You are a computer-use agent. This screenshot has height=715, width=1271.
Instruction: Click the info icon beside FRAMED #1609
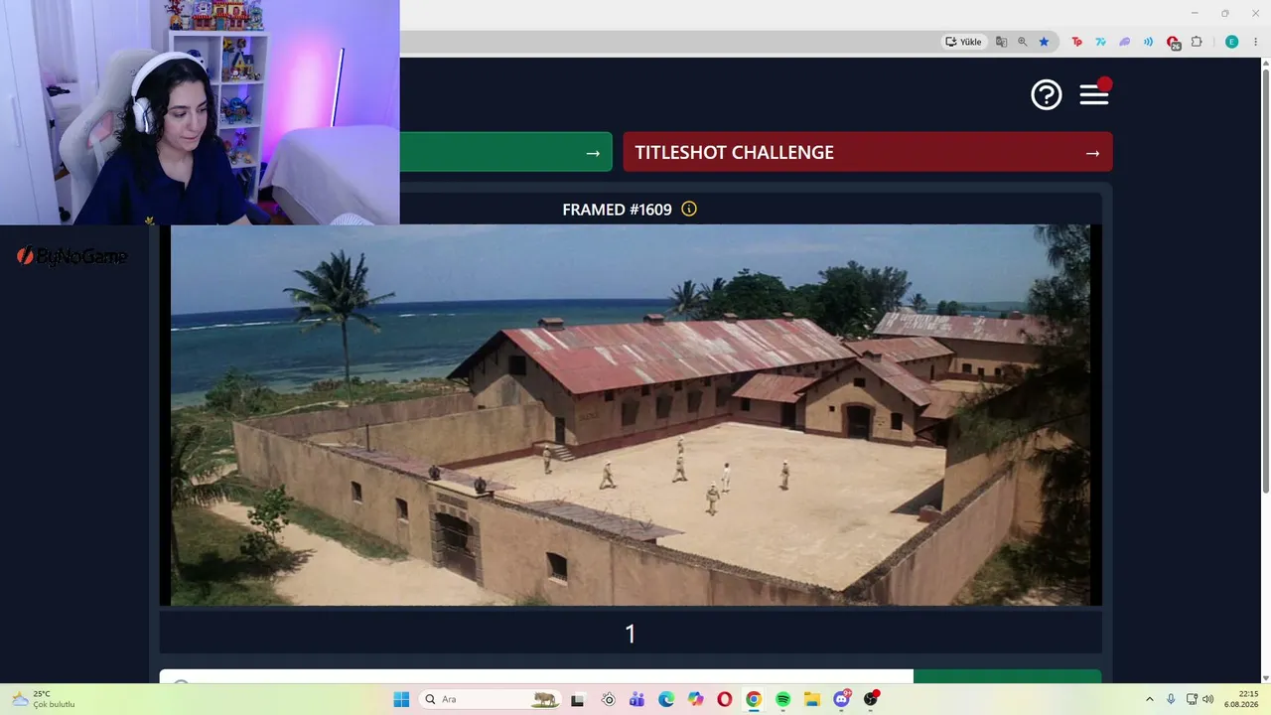tap(689, 210)
